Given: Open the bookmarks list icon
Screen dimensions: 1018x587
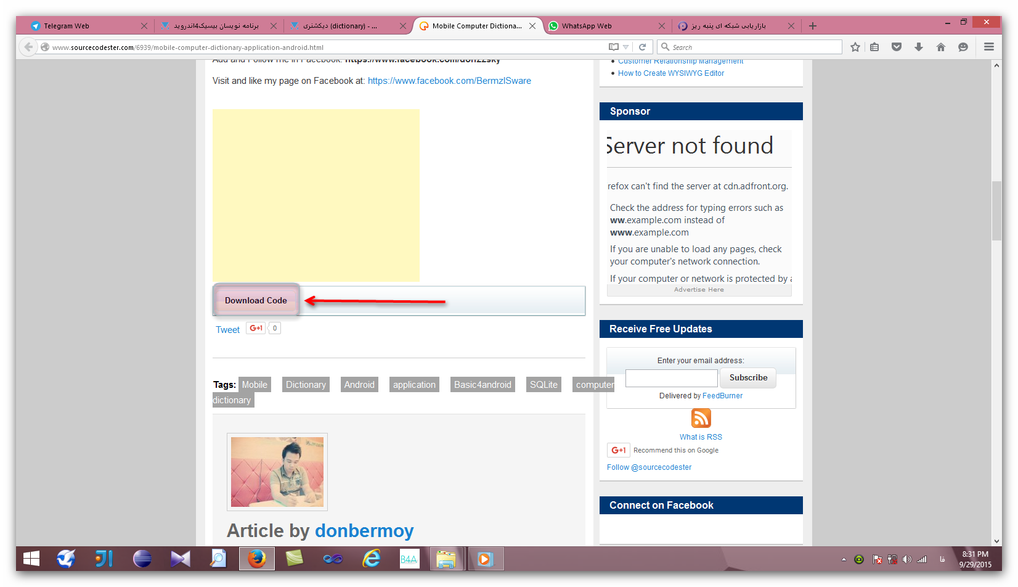Looking at the screenshot, I should [x=874, y=47].
